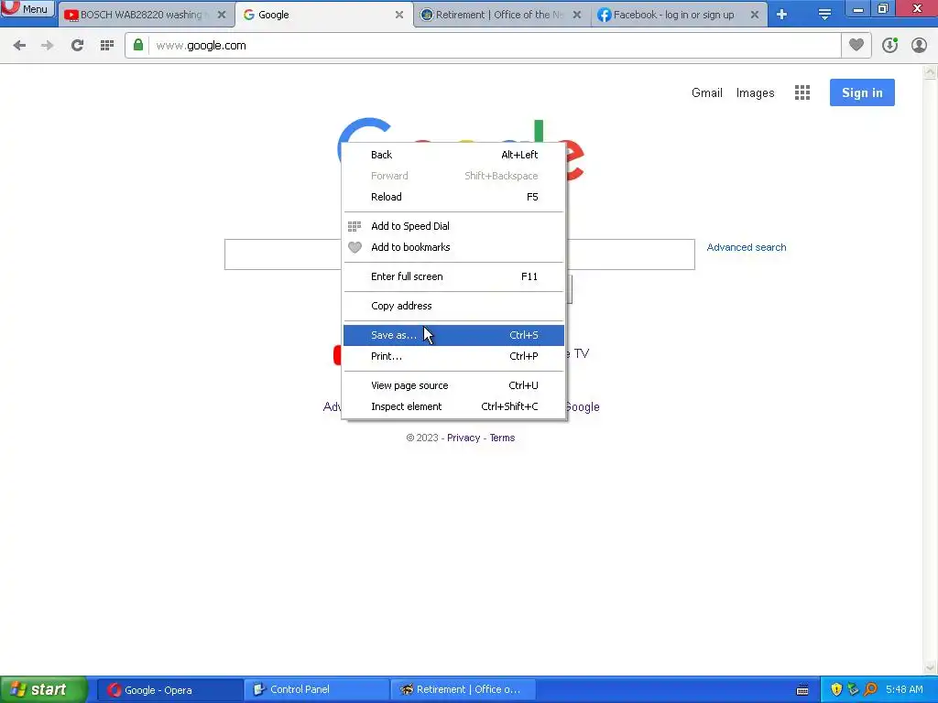Close the Retirement tab
The height and width of the screenshot is (703, 938).
(x=577, y=15)
